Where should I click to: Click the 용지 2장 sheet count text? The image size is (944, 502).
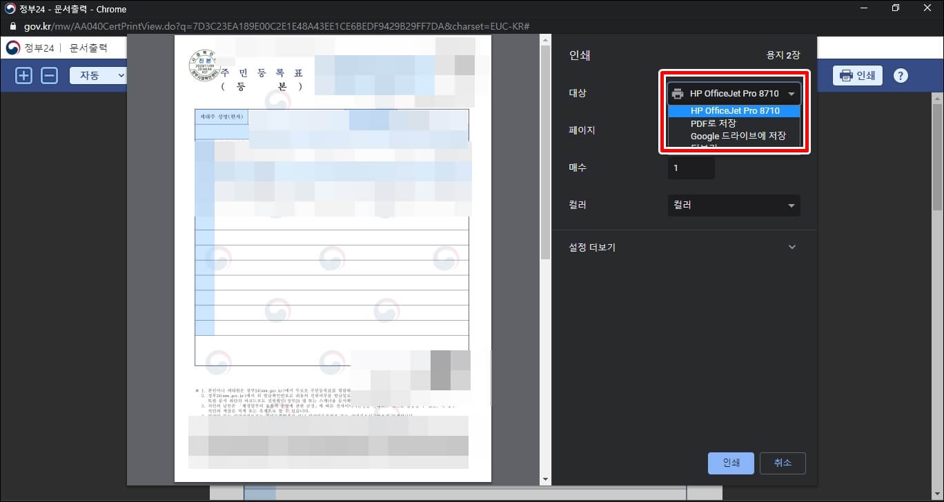783,55
